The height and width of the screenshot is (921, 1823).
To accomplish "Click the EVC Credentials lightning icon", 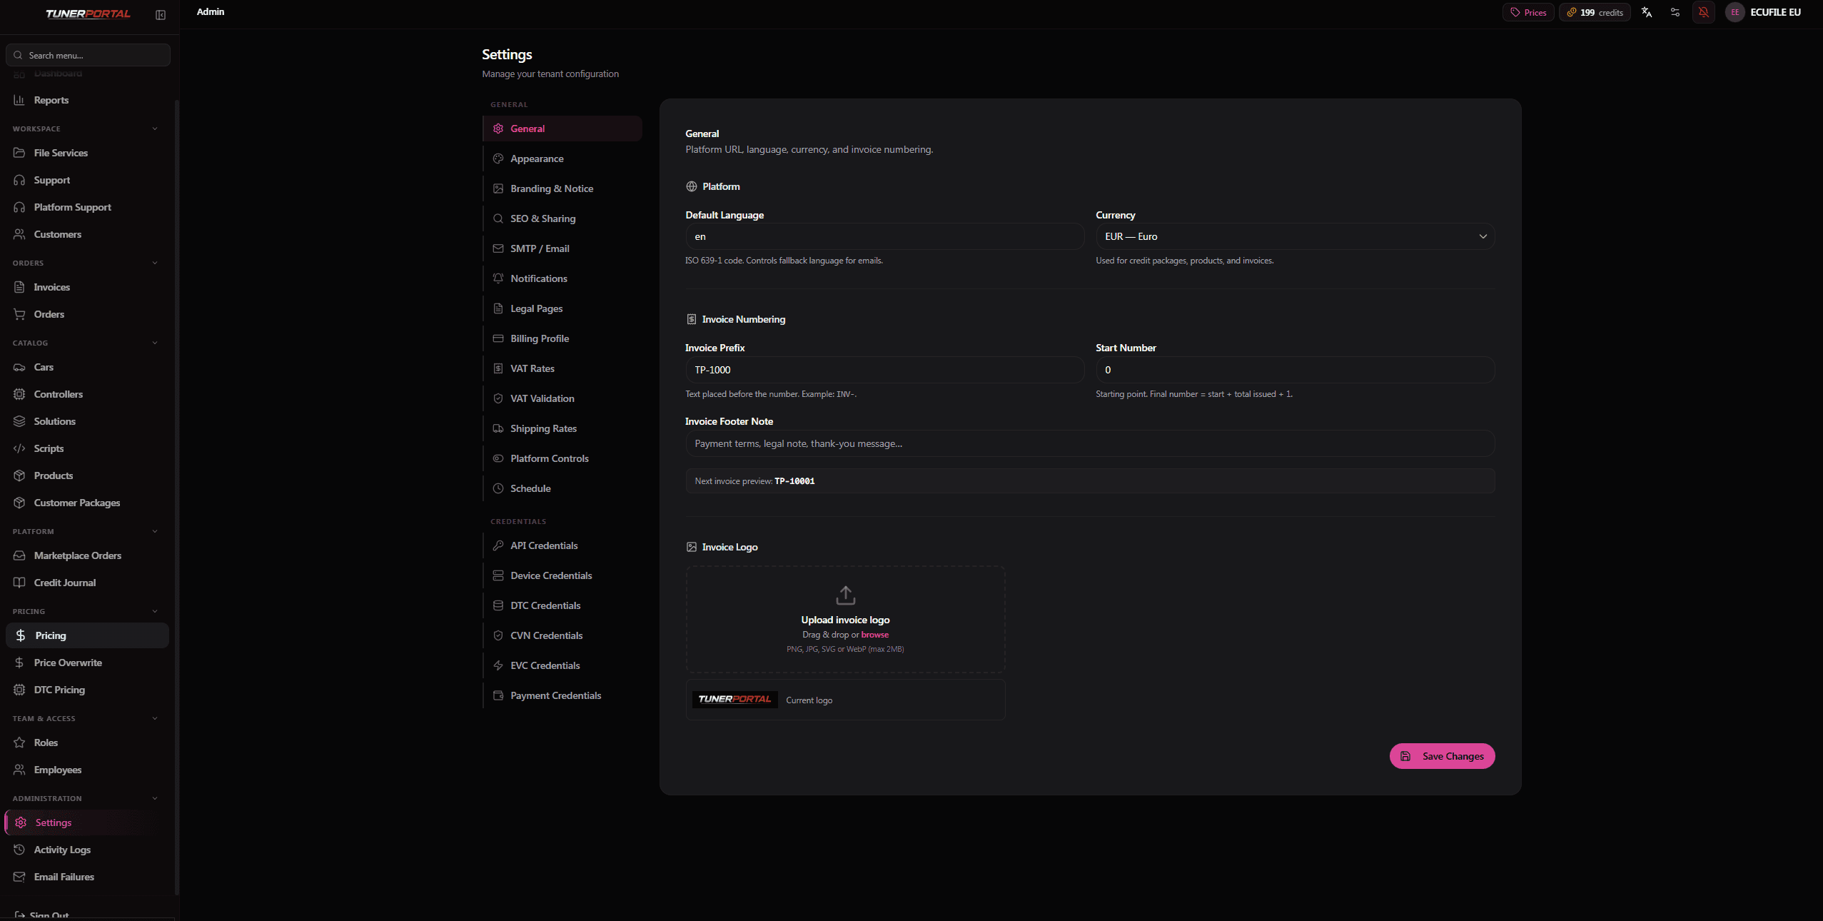I will [498, 665].
